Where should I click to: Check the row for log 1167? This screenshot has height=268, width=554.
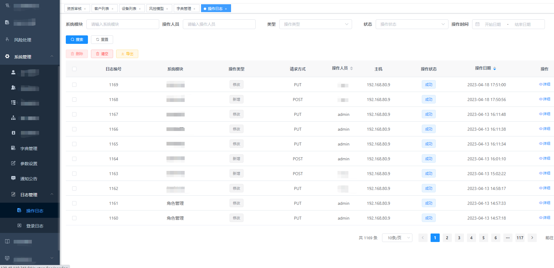74,114
